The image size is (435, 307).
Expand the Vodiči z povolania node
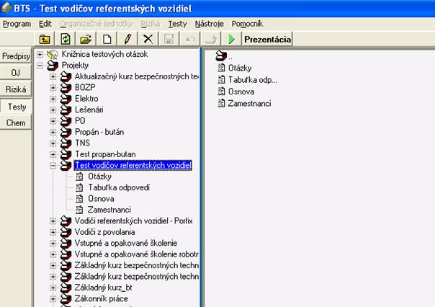tap(53, 232)
